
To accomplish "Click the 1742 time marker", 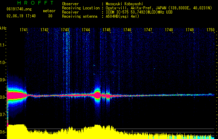I will point(44,30).
